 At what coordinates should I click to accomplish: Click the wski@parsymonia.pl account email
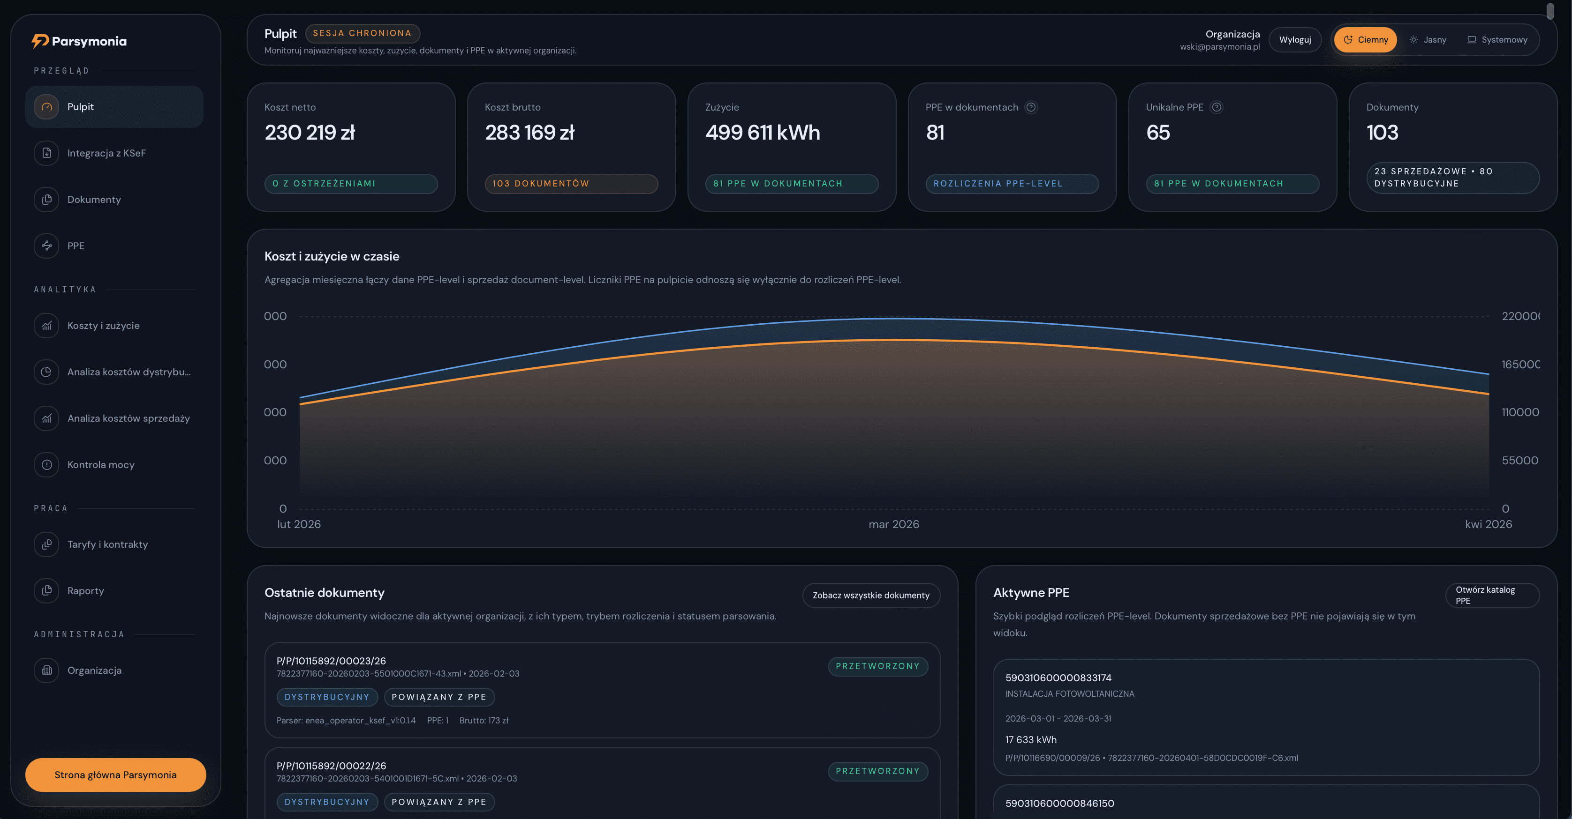[1219, 47]
